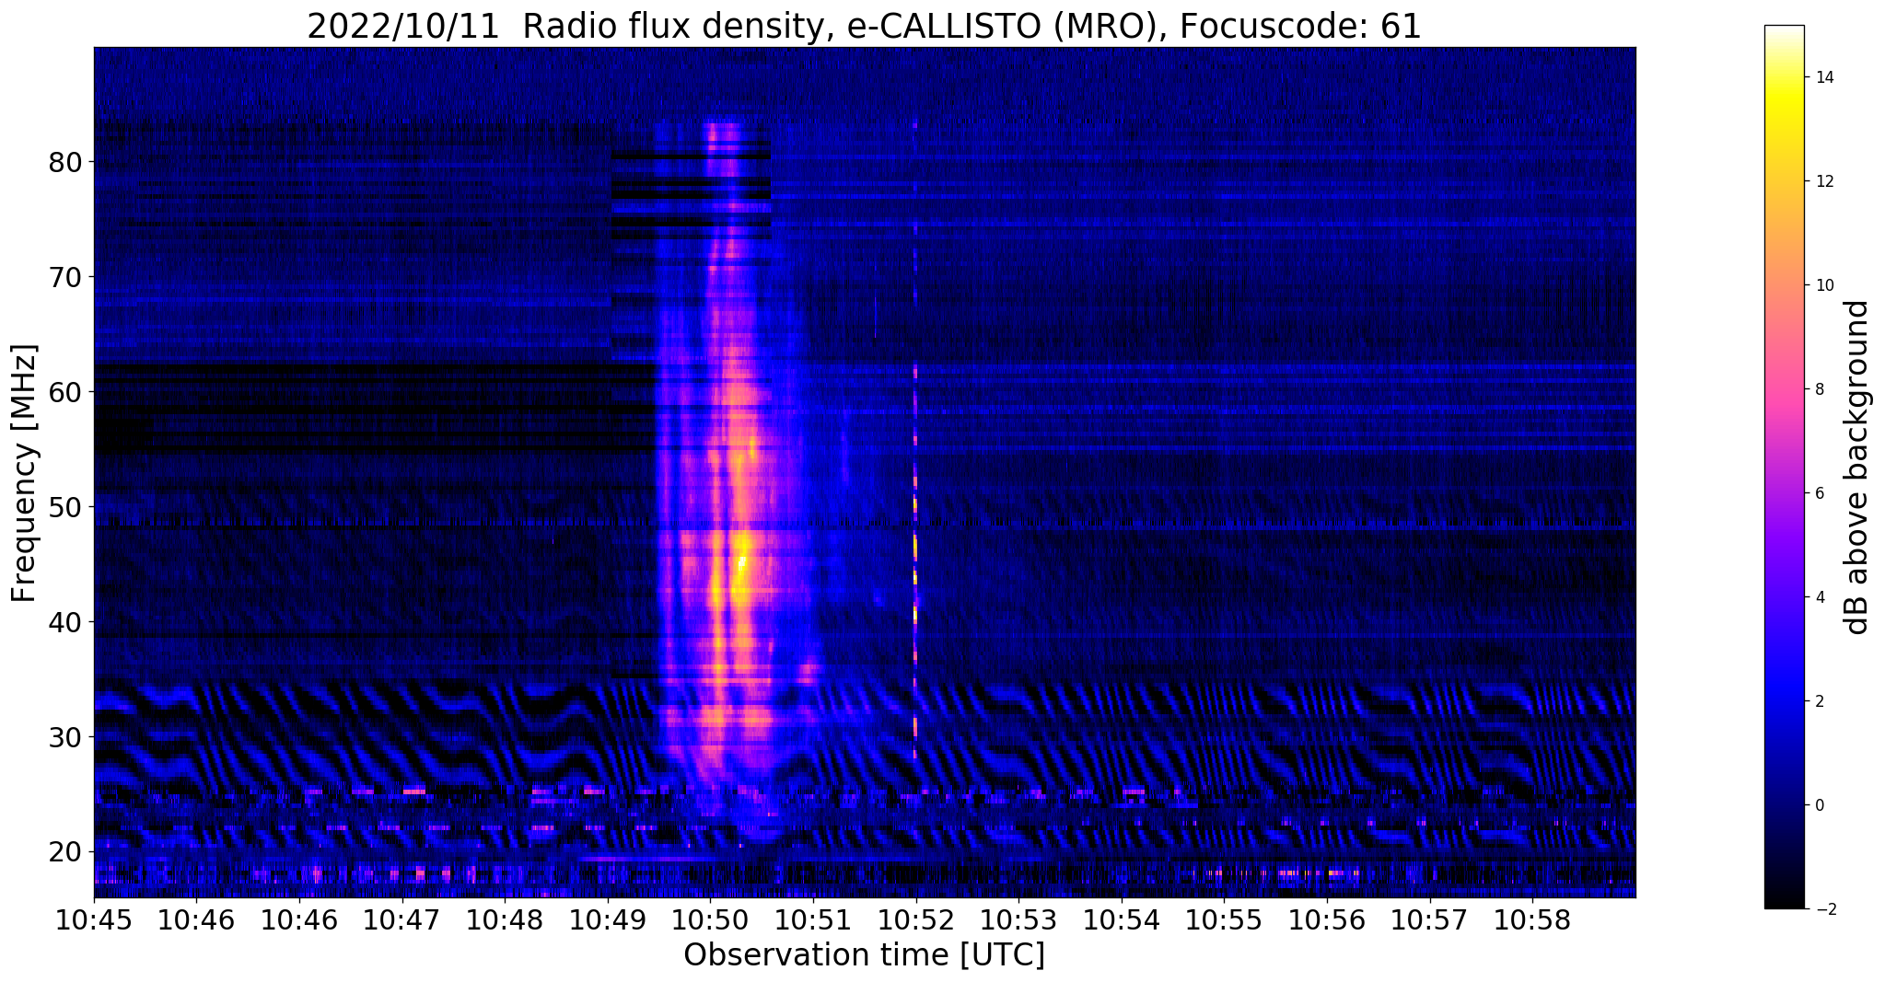Click the 6 dB colorbar tick label
Viewport: 1885px width, 982px height.
point(1819,493)
